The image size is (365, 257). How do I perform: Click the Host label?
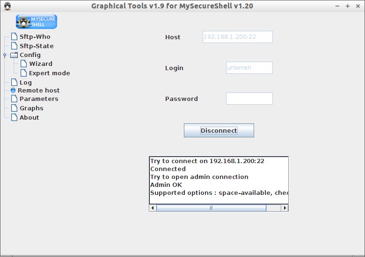(x=173, y=37)
